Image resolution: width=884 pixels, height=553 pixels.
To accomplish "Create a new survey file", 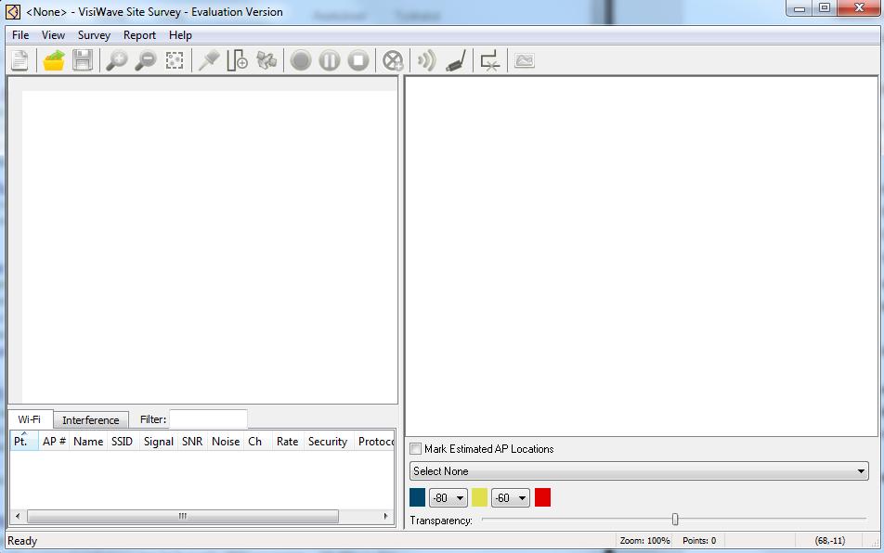I will click(x=19, y=60).
